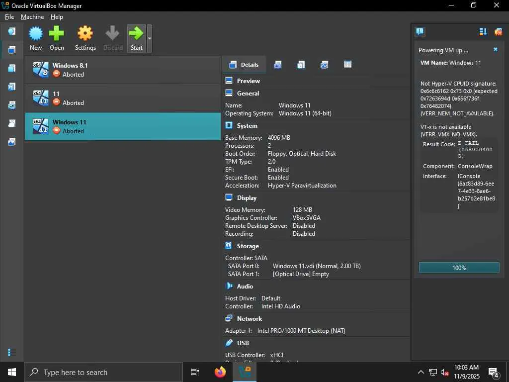Open the Audio section heading link
The height and width of the screenshot is (382, 509).
[x=245, y=286]
